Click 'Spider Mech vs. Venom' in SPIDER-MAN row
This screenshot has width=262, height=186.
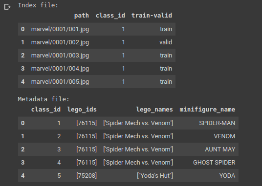point(138,123)
